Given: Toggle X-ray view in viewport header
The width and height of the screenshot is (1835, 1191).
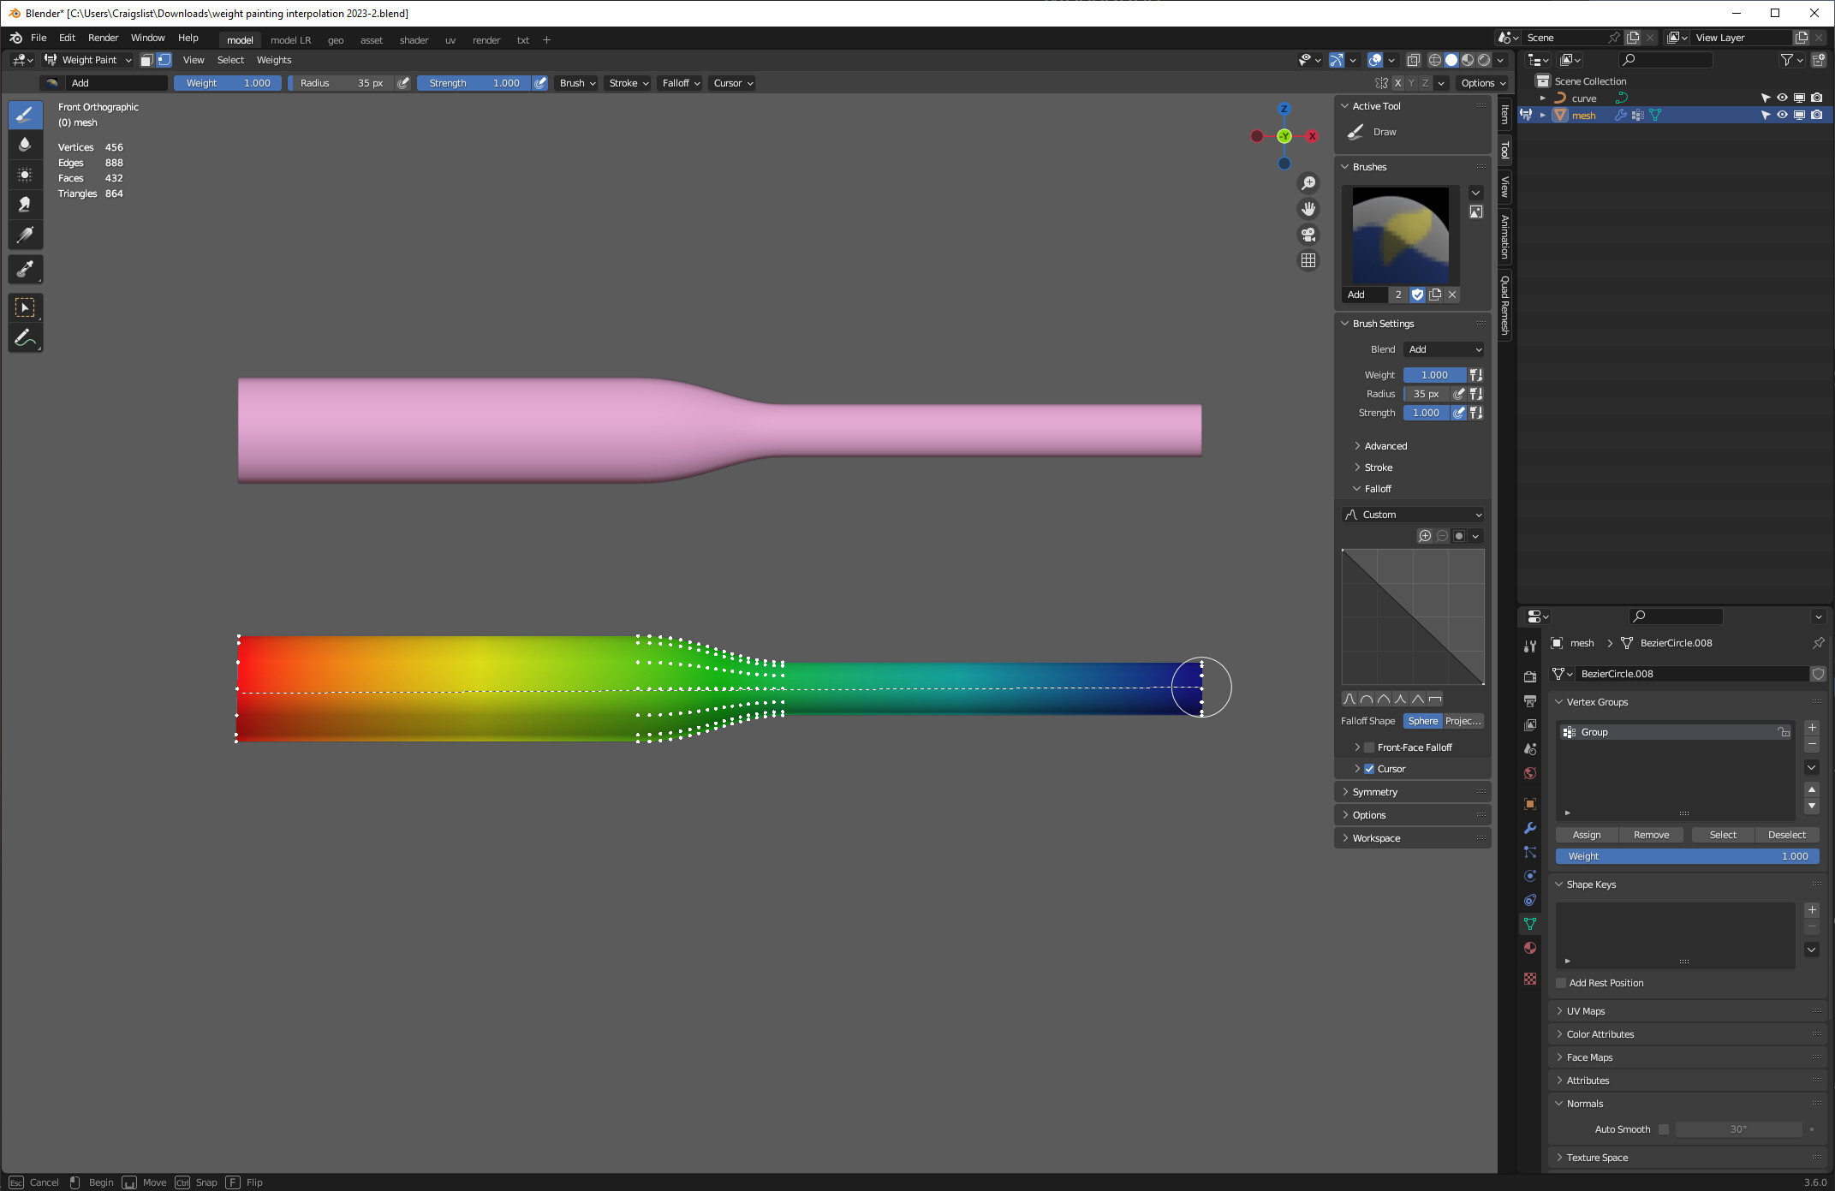Looking at the screenshot, I should (x=1413, y=60).
